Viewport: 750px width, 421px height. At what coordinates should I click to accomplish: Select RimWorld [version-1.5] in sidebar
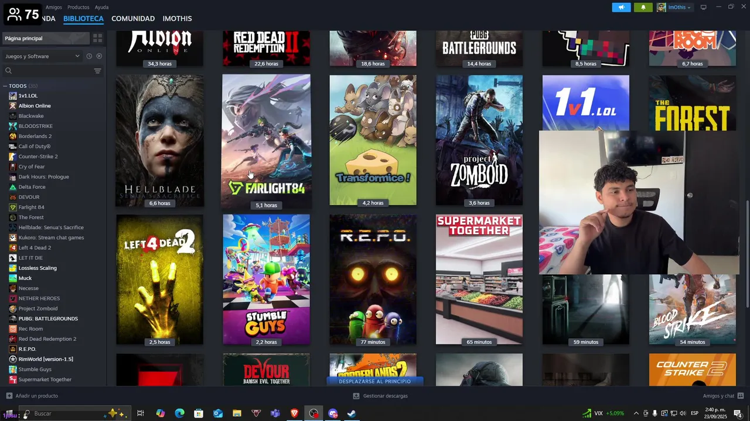pyautogui.click(x=46, y=359)
